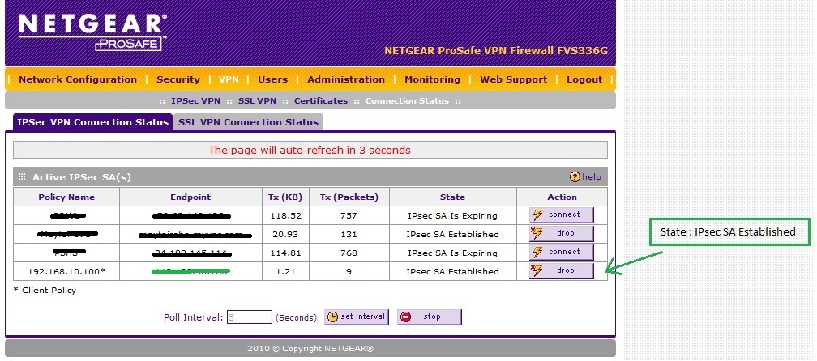Click the Policy Name column header

[66, 197]
